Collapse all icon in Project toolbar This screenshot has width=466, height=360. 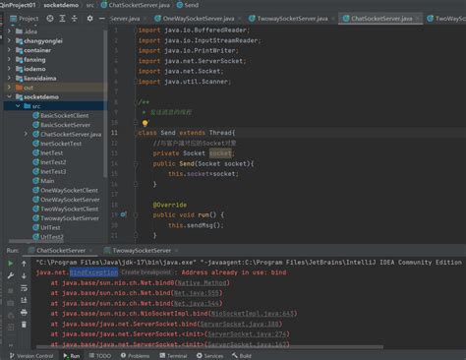click(x=75, y=19)
